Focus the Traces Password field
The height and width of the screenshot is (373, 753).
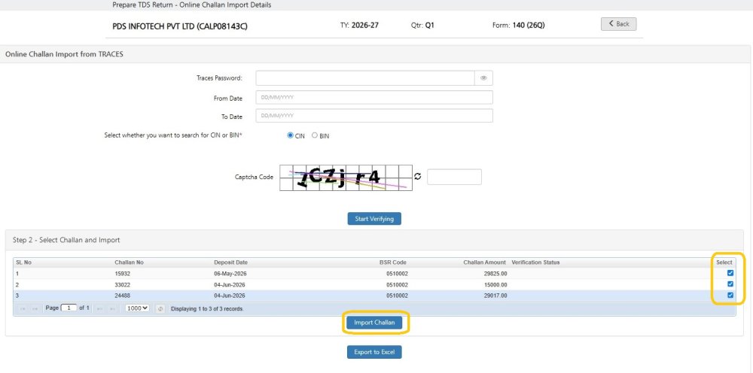coord(365,77)
